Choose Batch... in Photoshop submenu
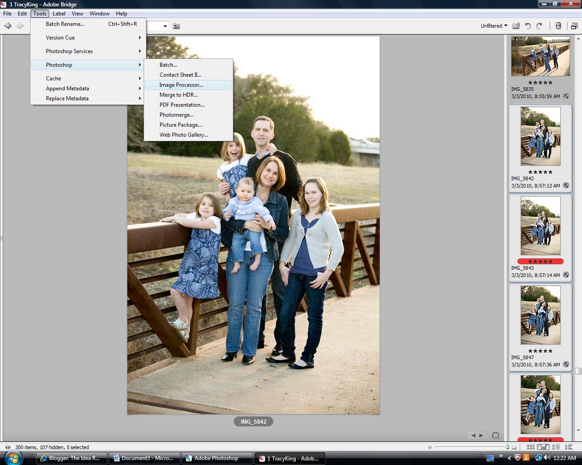This screenshot has height=465, width=582. pos(188,65)
